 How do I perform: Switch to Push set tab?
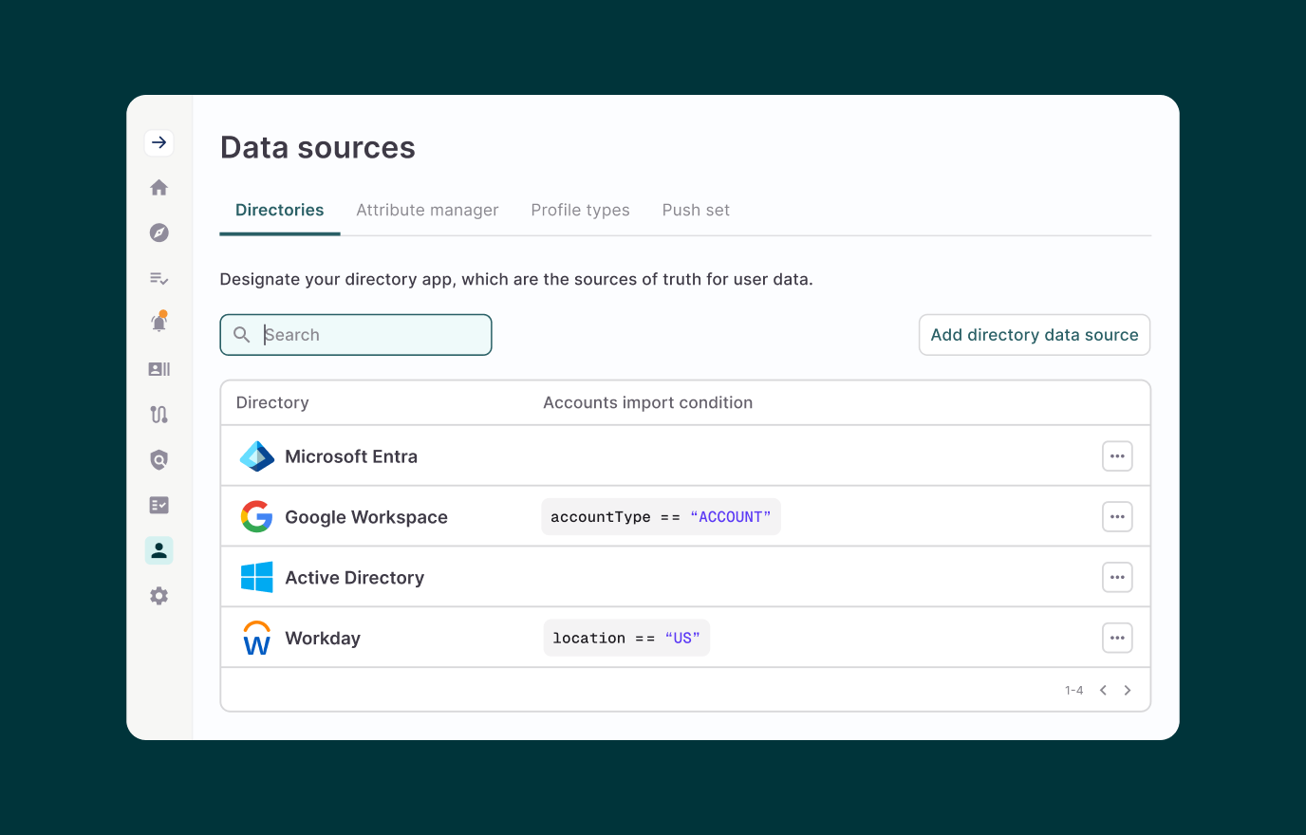click(x=696, y=210)
